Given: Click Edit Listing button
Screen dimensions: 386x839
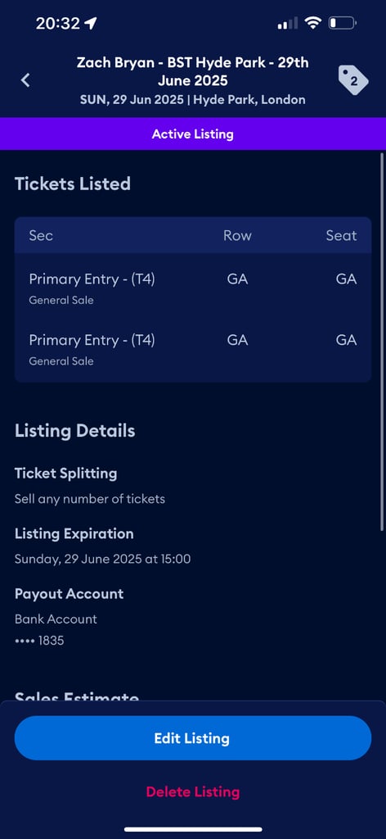Looking at the screenshot, I should (x=193, y=738).
